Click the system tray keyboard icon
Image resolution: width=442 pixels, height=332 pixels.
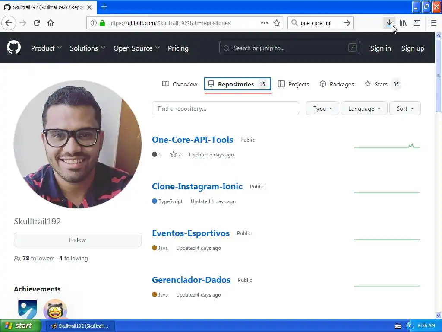pyautogui.click(x=398, y=326)
